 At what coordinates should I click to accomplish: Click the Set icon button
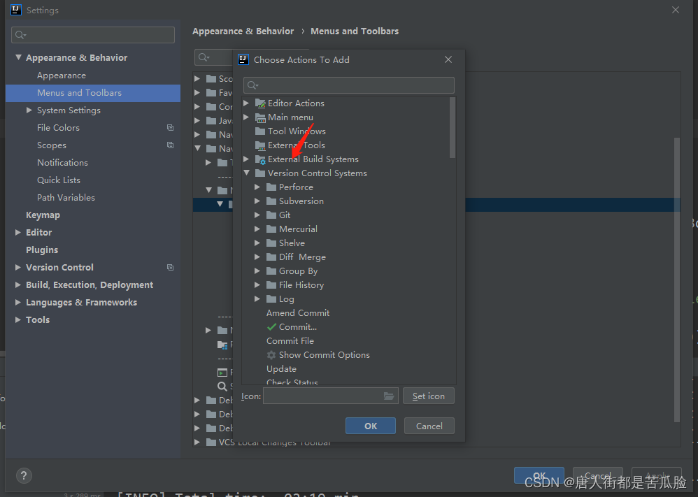(x=428, y=396)
